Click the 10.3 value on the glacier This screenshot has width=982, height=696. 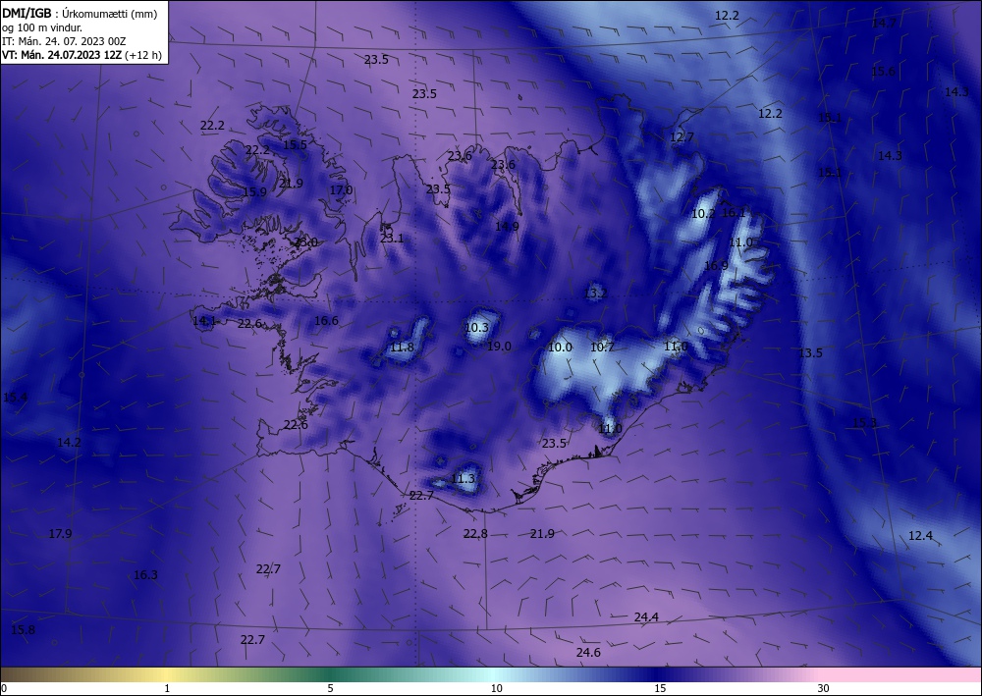(x=476, y=327)
